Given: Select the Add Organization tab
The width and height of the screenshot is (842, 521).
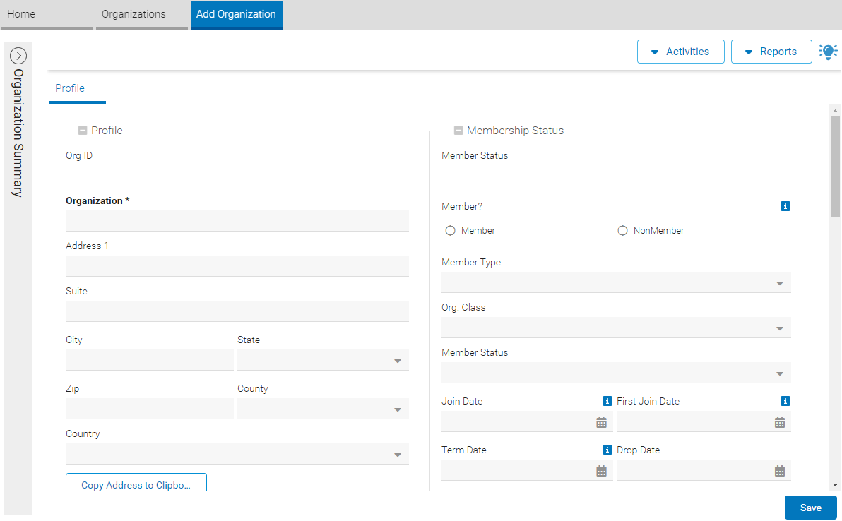Looking at the screenshot, I should 236,15.
